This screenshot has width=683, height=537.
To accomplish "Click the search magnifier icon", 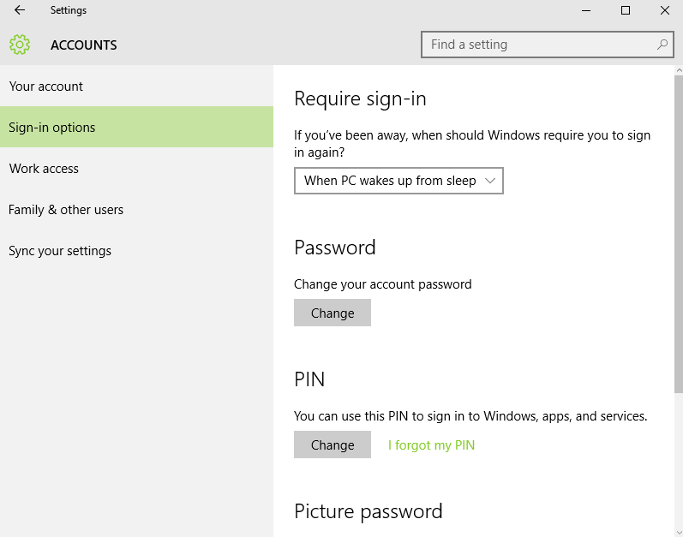I will coord(662,45).
